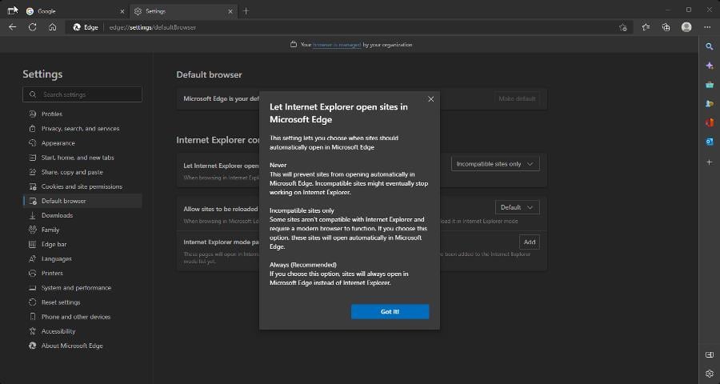Close the Google tab
The height and width of the screenshot is (384, 720).
[x=122, y=11]
